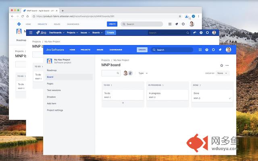Click My Nav Project avatar in sidebar

pyautogui.click(x=50, y=61)
